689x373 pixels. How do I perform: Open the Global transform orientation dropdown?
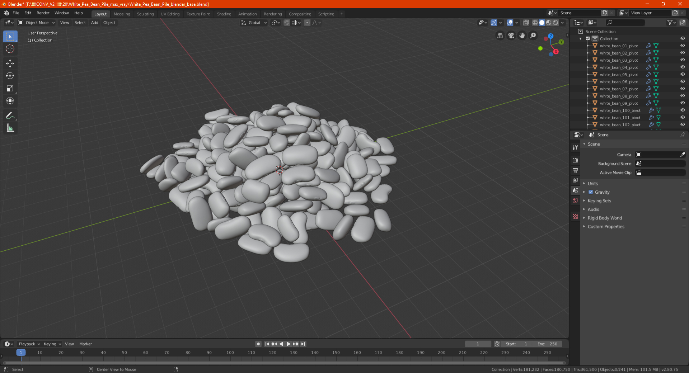[x=254, y=23]
